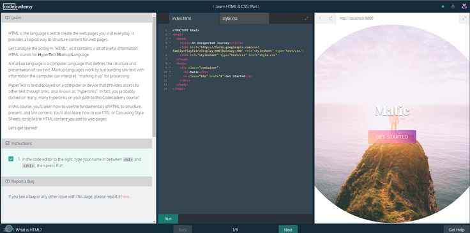Image resolution: width=470 pixels, height=233 pixels.
Task: Click the DOCTYPE html line in editor
Action: pyautogui.click(x=186, y=30)
